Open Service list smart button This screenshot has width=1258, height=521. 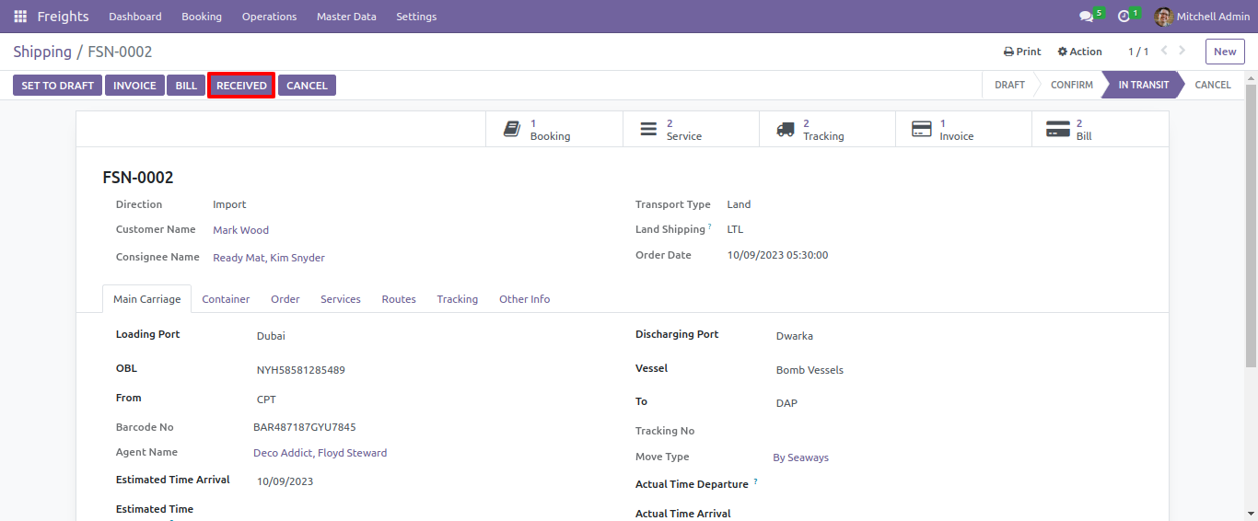pyautogui.click(x=691, y=129)
